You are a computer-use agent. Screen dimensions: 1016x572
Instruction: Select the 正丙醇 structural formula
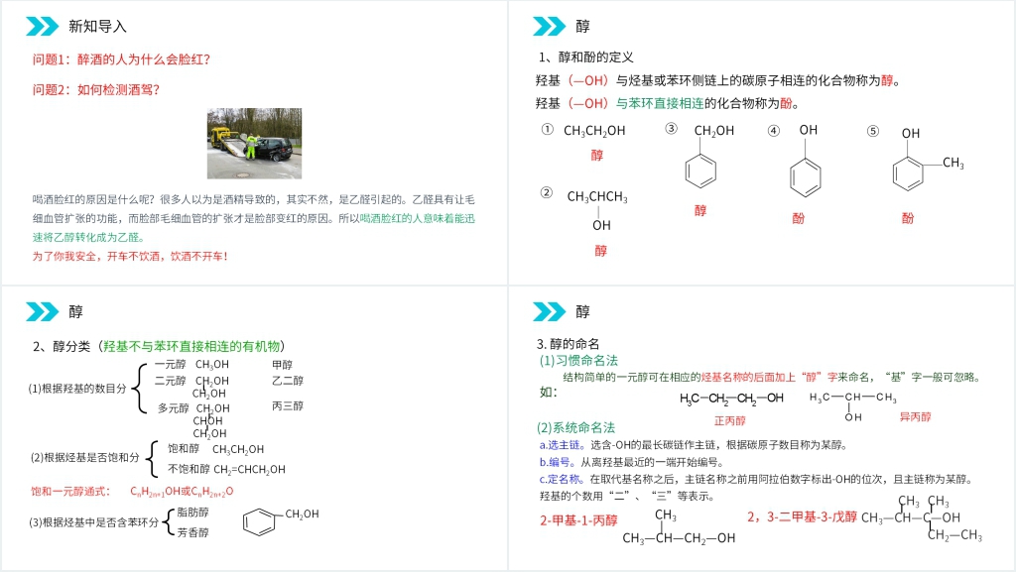[730, 399]
